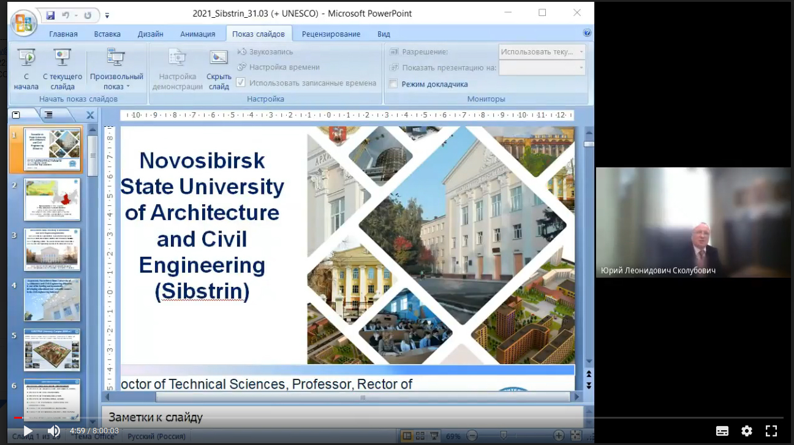The width and height of the screenshot is (794, 445).
Task: Switch to Outline pane tab
Action: (48, 115)
